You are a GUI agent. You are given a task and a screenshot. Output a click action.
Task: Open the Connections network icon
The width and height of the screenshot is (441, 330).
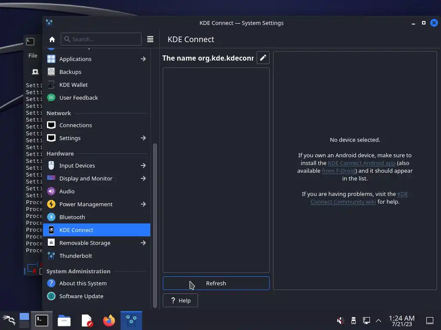point(51,125)
